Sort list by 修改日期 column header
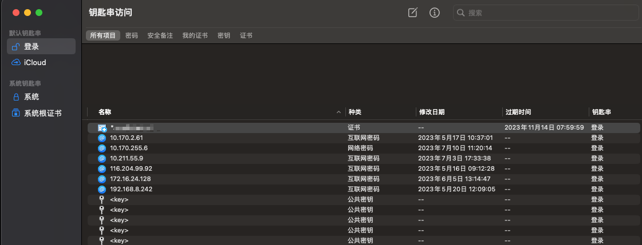The height and width of the screenshot is (245, 642). pyautogui.click(x=432, y=112)
